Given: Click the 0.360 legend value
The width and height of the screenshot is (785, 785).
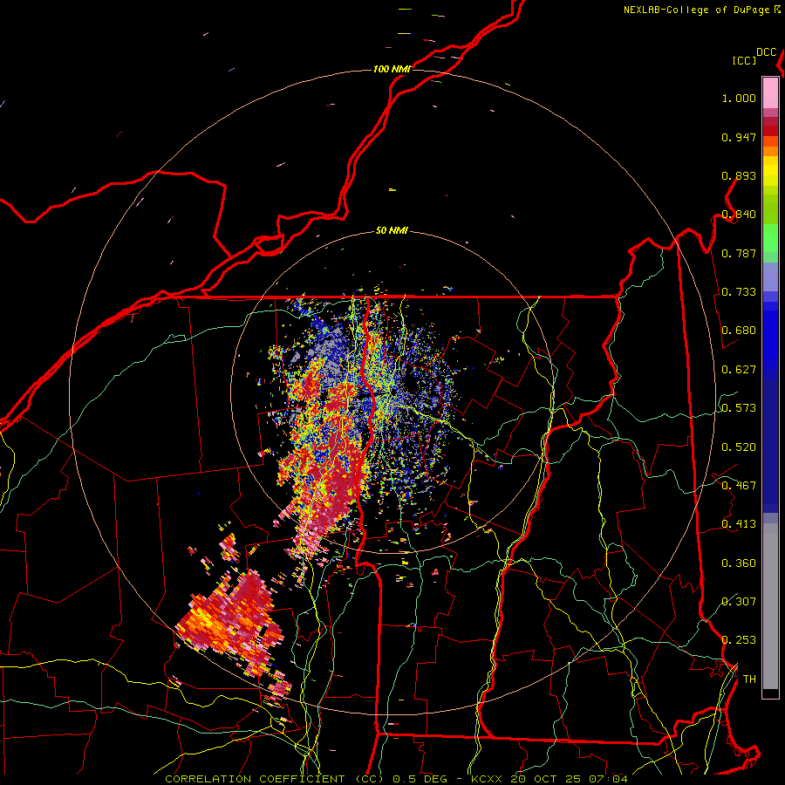Looking at the screenshot, I should point(739,563).
